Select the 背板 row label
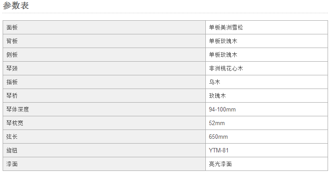 click(104, 41)
